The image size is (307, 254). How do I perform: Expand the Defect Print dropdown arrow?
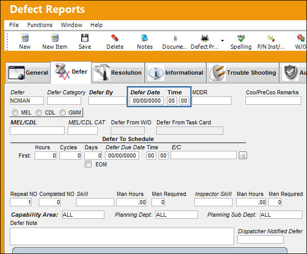[222, 40]
